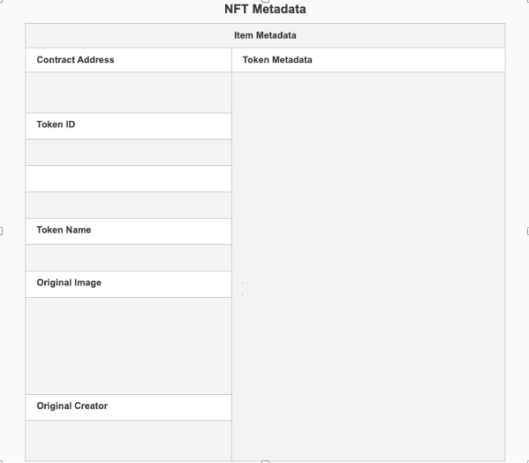The height and width of the screenshot is (463, 529).
Task: Click the large empty cell under Original Image
Action: pyautogui.click(x=129, y=345)
